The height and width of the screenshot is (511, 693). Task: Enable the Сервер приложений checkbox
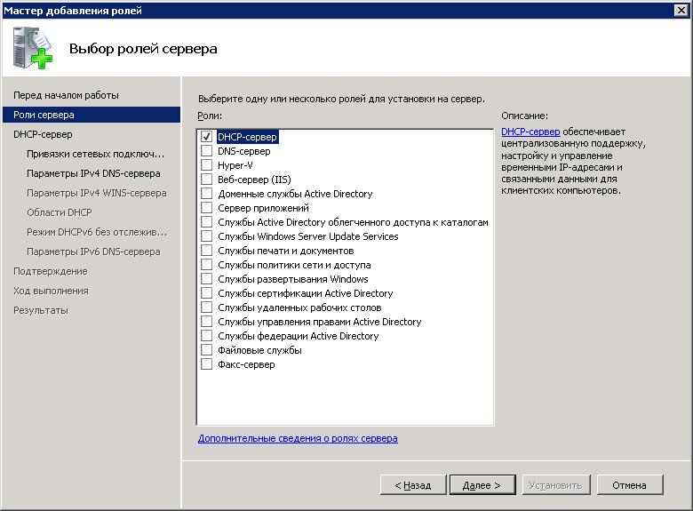206,207
